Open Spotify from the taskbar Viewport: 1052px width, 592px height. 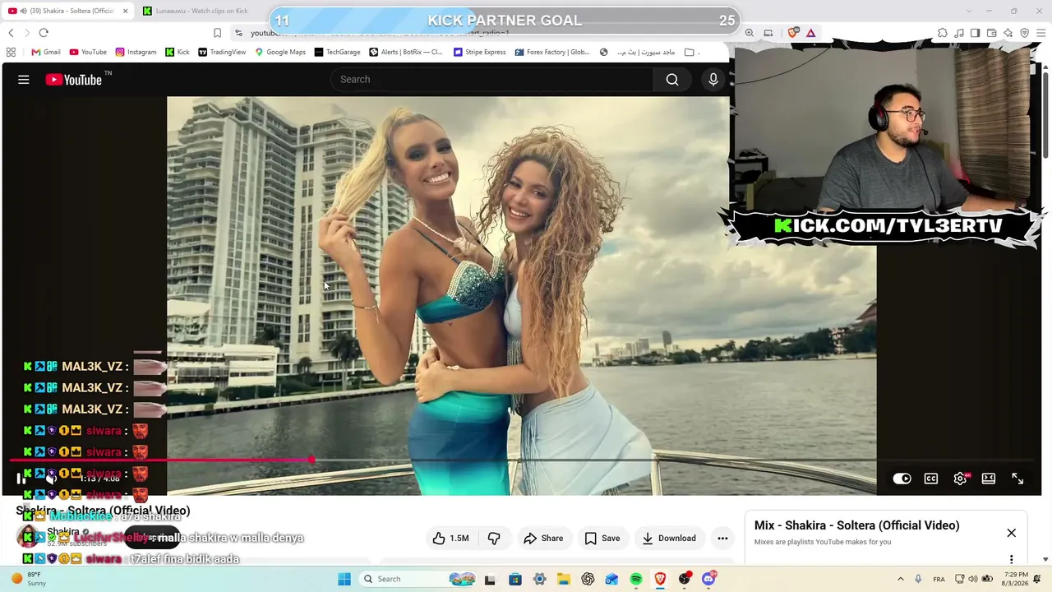point(636,579)
